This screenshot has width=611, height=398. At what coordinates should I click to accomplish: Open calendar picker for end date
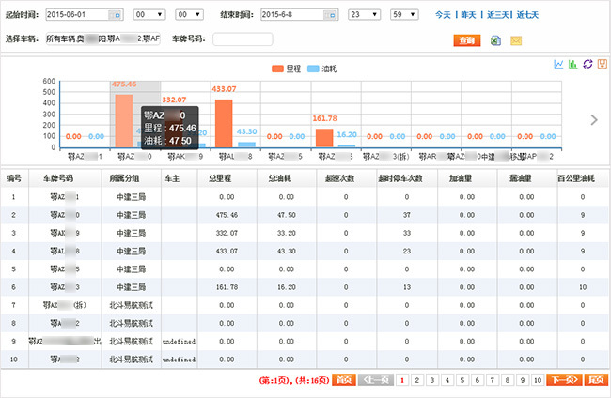pyautogui.click(x=330, y=15)
